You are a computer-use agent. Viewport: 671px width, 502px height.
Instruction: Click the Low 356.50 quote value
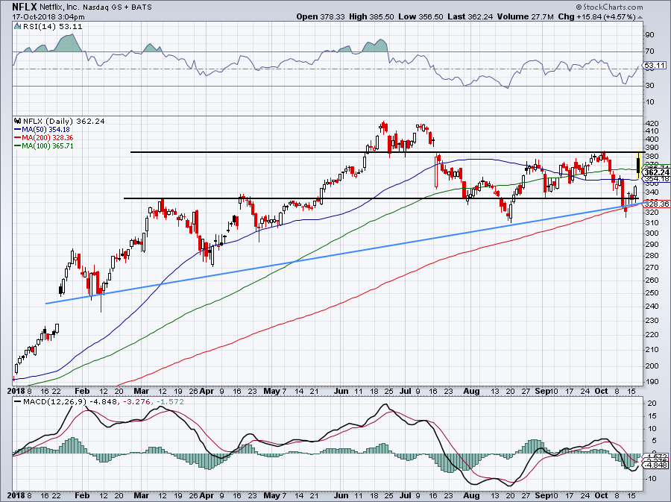pyautogui.click(x=420, y=16)
